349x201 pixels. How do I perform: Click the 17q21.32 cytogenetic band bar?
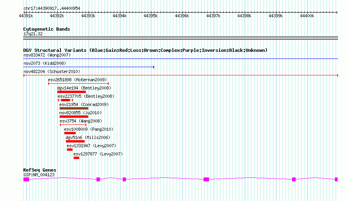pos(180,38)
